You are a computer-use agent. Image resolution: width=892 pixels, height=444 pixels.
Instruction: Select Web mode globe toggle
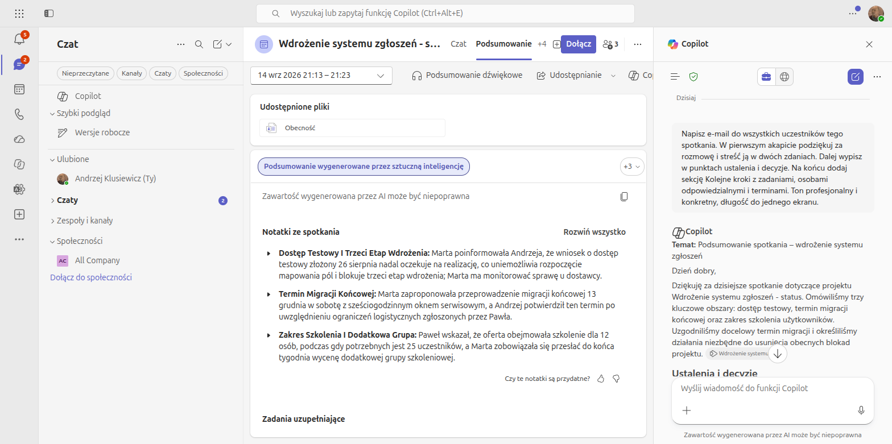[x=784, y=76]
